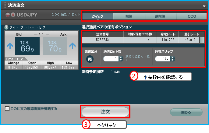The height and width of the screenshot is (133, 209).
Task: Click the 決済可能ロット数 label
Action: click(138, 57)
